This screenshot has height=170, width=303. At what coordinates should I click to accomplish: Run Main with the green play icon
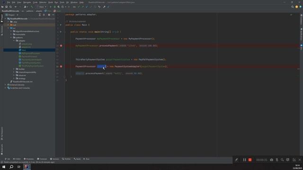pos(51,7)
